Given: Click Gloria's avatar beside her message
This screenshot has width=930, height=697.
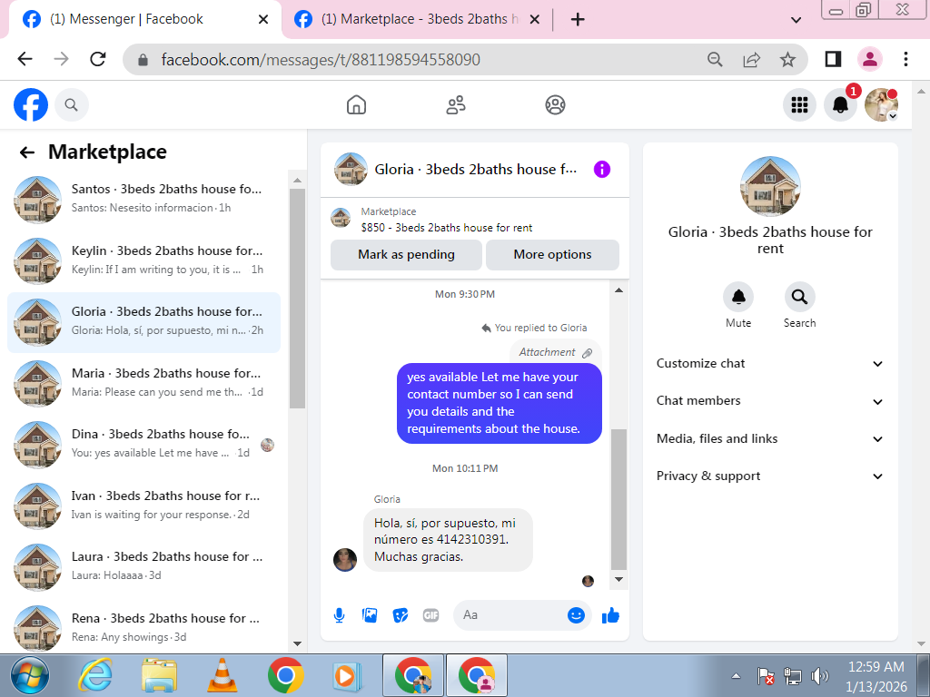Looking at the screenshot, I should coord(344,559).
